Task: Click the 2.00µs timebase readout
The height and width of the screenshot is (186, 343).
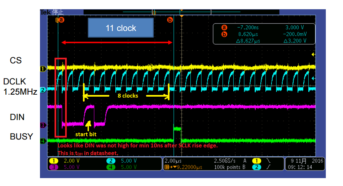Action: pos(173,161)
